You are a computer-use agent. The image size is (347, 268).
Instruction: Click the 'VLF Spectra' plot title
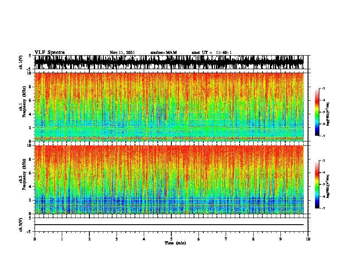tap(50, 53)
